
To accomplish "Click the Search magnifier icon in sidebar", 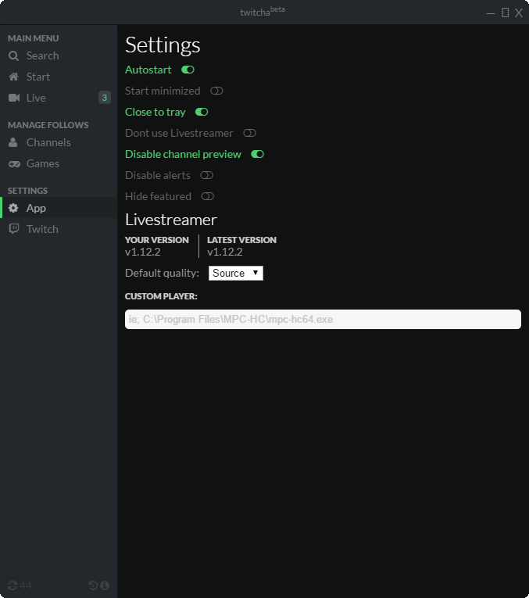I will [x=13, y=56].
